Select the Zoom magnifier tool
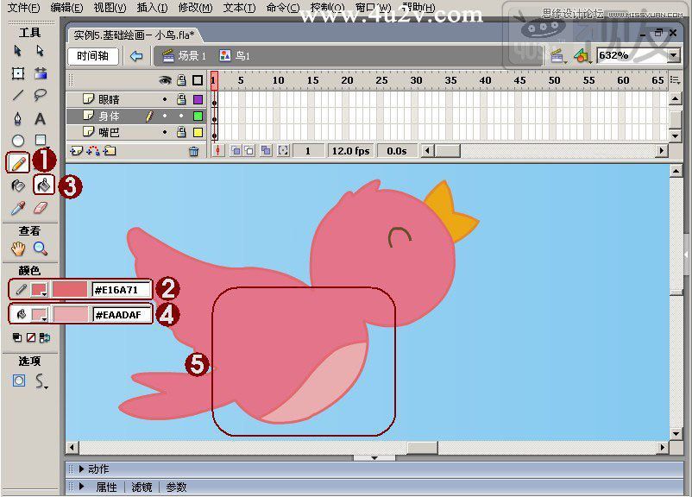Screen dimensions: 692x497 click(x=41, y=248)
